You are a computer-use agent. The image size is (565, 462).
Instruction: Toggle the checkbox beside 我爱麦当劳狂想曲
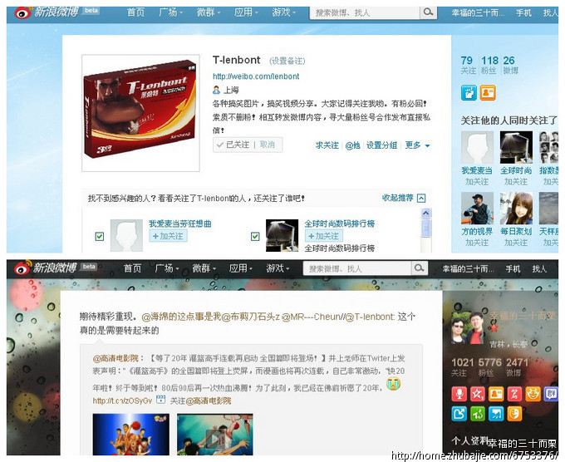click(100, 236)
